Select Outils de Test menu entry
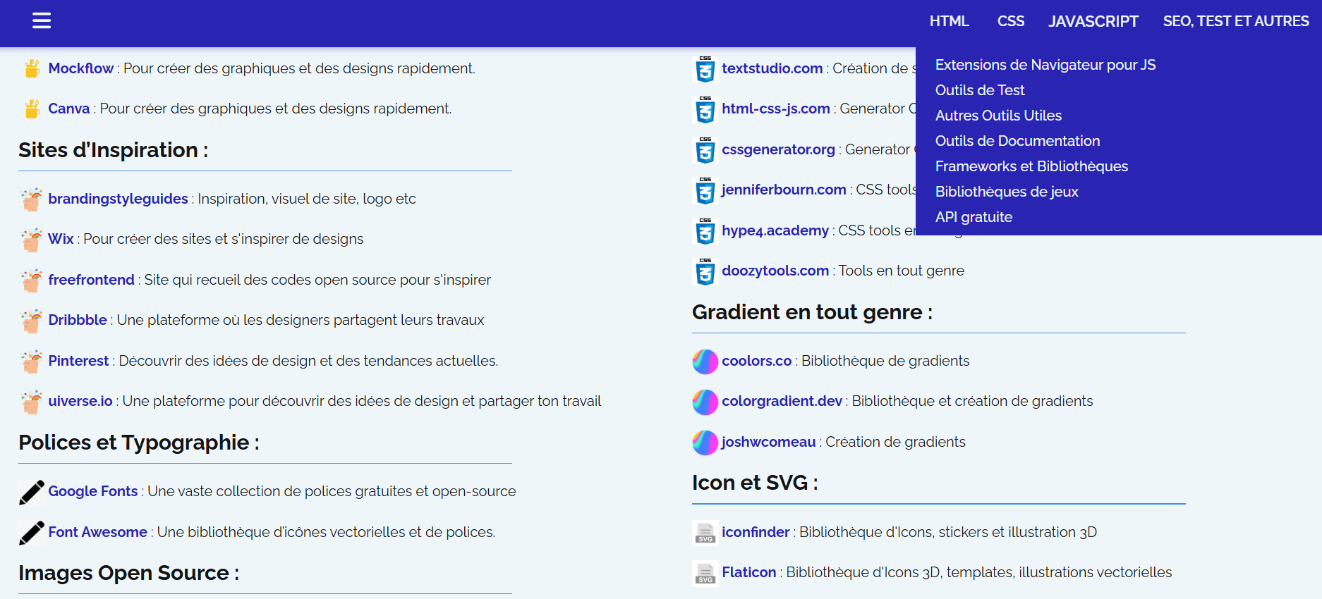The height and width of the screenshot is (599, 1322). tap(980, 90)
